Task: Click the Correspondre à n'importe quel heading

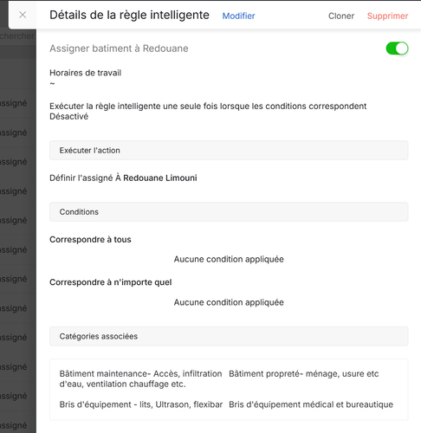Action: point(111,282)
